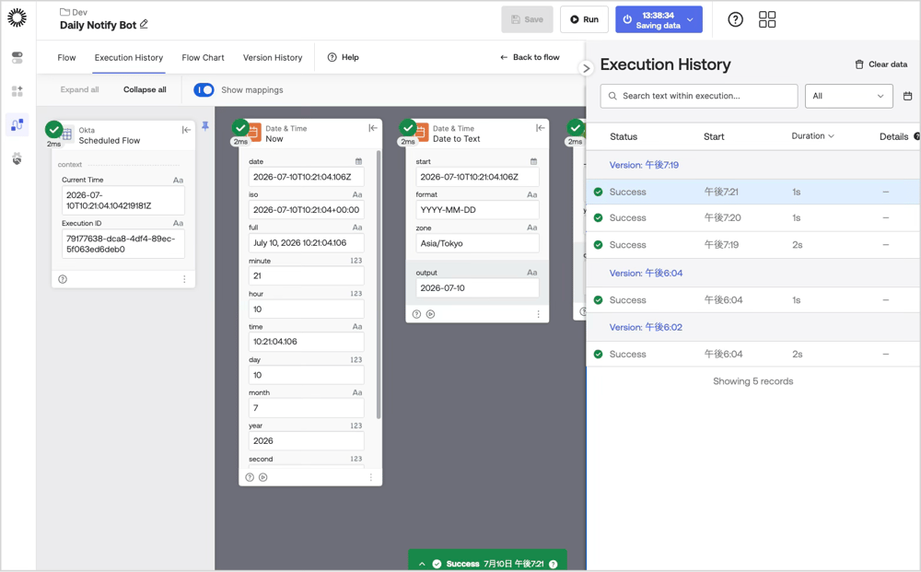Screen dimensions: 921x572
Task: Open the calendar date filter icon
Action: click(x=907, y=96)
